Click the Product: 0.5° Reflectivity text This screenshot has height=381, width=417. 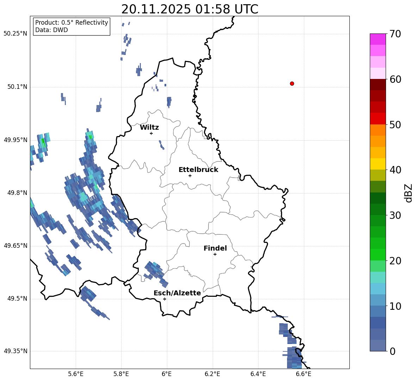coord(71,22)
